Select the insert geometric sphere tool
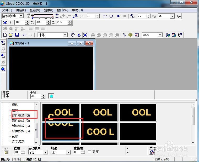 [3, 69]
